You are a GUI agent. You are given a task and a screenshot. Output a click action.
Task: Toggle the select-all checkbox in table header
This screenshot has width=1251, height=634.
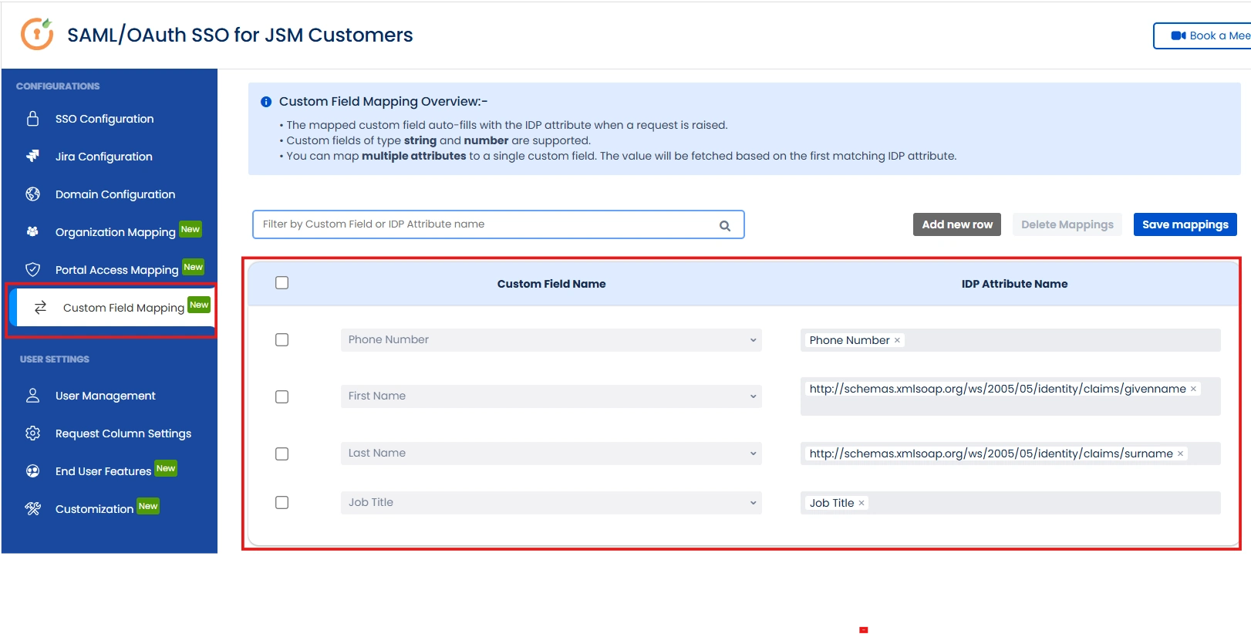pyautogui.click(x=282, y=283)
